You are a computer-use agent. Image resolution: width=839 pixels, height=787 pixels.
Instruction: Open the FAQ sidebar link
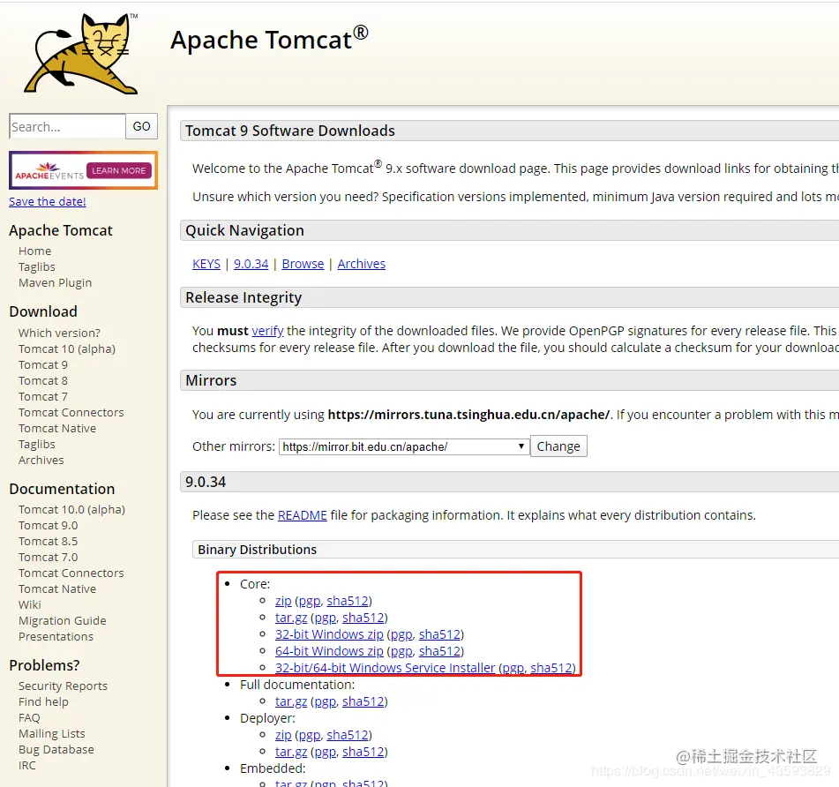pos(29,718)
